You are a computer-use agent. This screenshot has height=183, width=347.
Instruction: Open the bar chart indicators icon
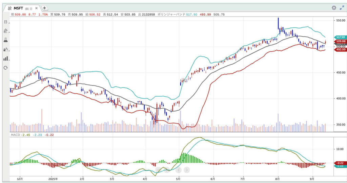[5, 58]
